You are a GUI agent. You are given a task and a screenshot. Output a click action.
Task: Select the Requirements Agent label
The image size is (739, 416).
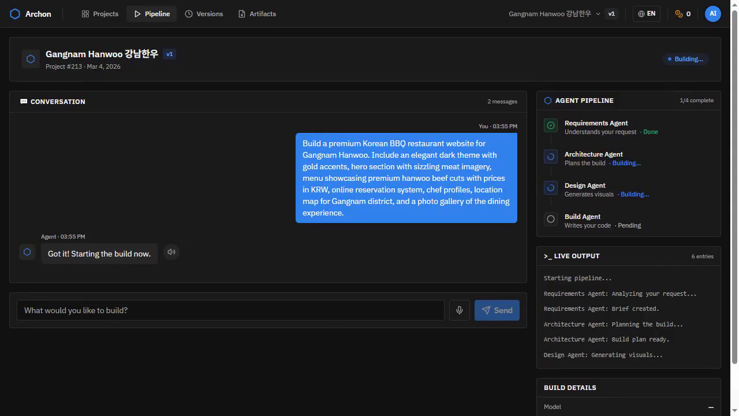coord(596,123)
